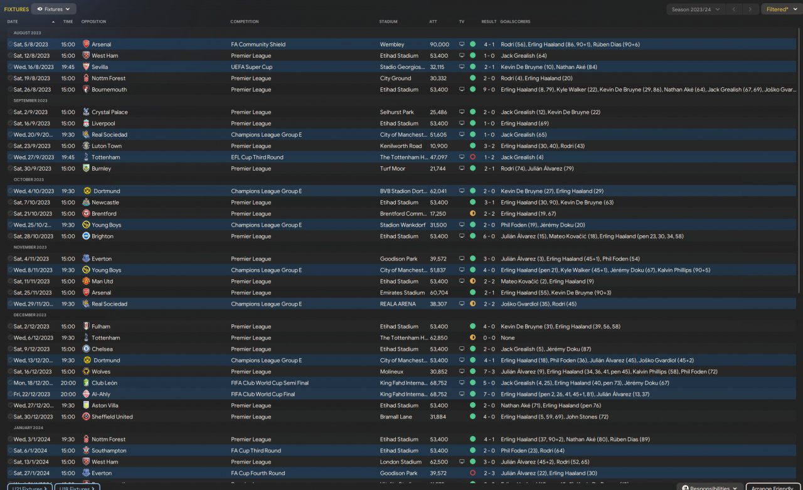Viewport: 803px width, 490px height.
Task: Click the Luton Town club badge
Action: tap(86, 146)
